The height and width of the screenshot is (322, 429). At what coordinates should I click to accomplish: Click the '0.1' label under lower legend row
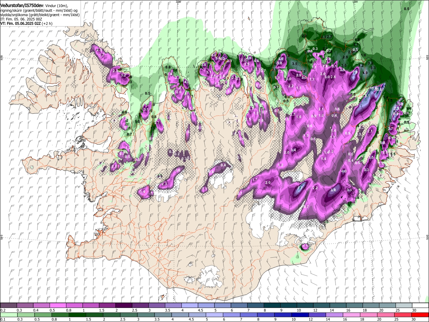coord(3,320)
